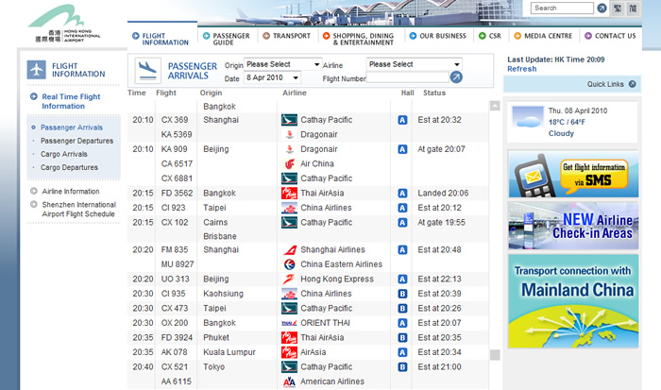Open the Origin dropdown
This screenshot has width=661, height=390.
pos(282,64)
